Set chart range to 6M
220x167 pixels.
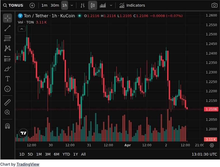coord(56,154)
